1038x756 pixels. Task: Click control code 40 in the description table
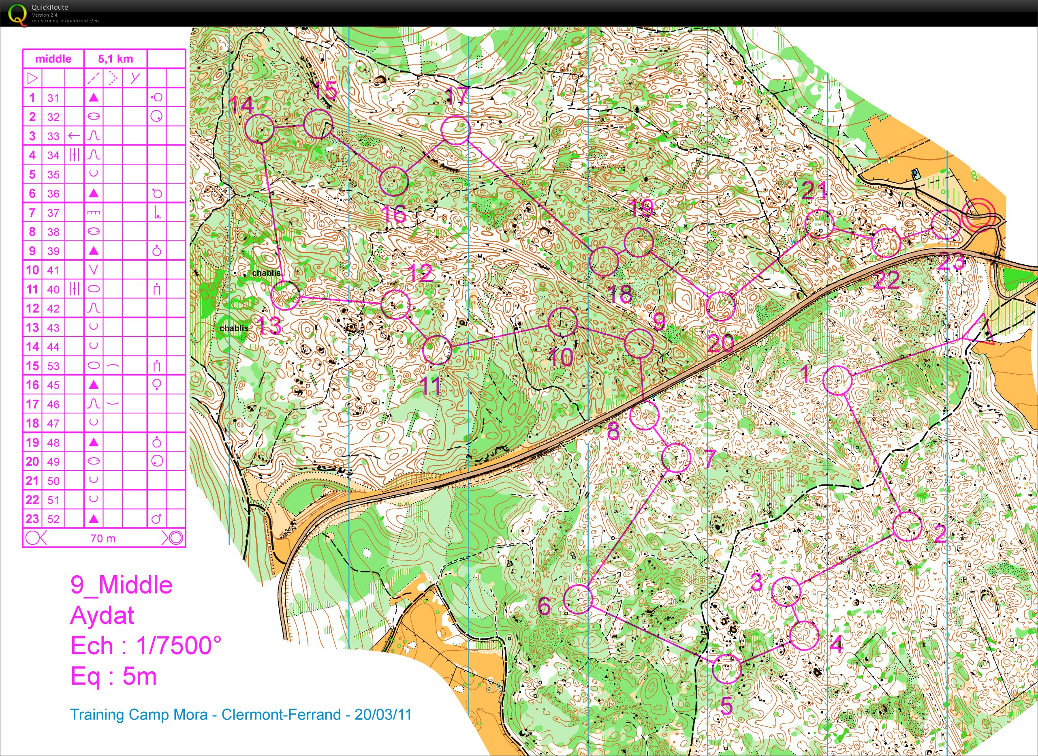53,289
